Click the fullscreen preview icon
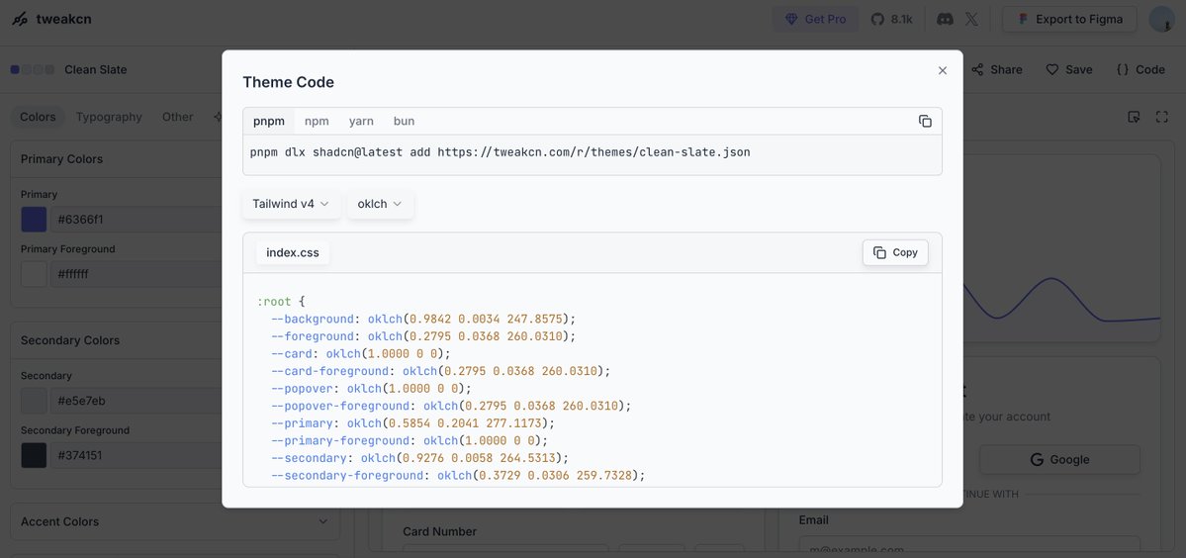 tap(1162, 117)
